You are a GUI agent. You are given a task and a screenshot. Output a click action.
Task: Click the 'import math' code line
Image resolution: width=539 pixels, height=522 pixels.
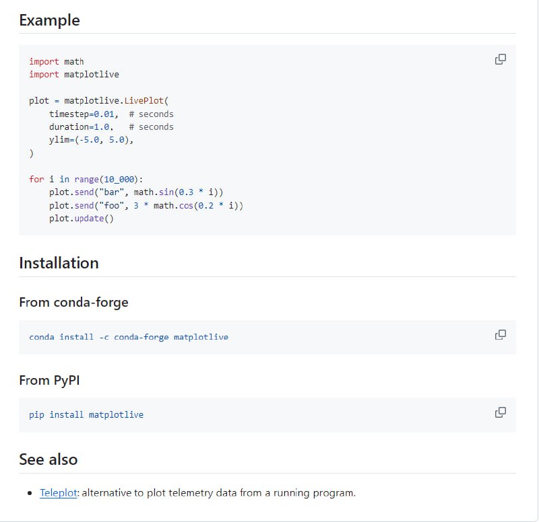tap(57, 62)
